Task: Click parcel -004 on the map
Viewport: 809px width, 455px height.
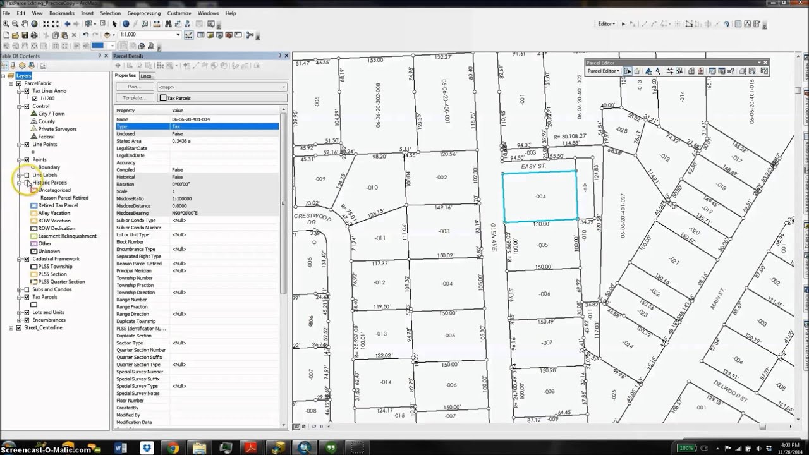Action: click(540, 197)
